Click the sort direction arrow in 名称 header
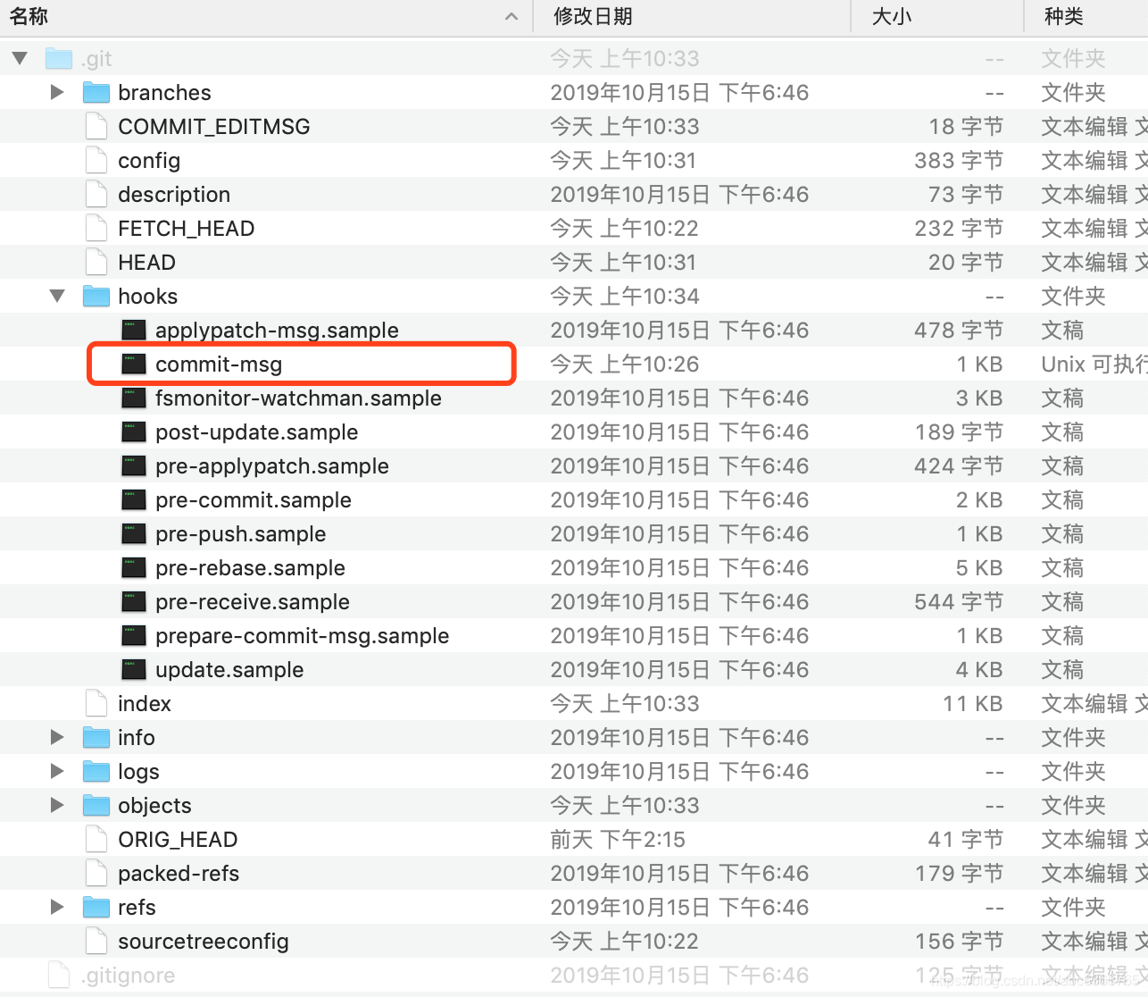Screen dimensions: 1148x997 tap(512, 16)
